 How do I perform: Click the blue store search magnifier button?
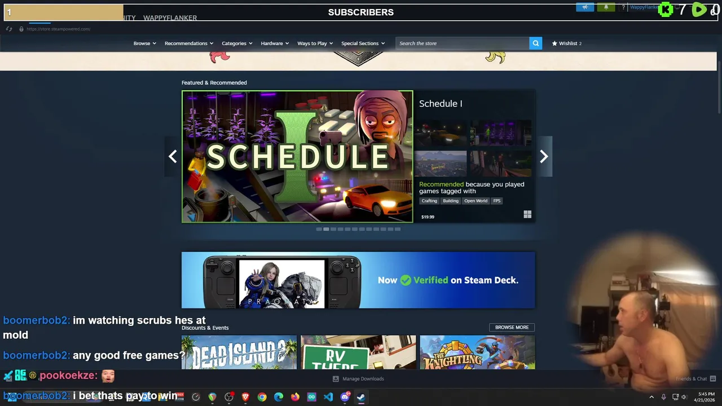pos(535,43)
